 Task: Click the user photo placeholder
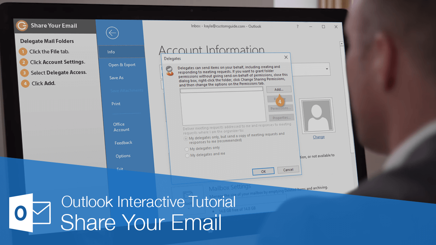pyautogui.click(x=317, y=115)
